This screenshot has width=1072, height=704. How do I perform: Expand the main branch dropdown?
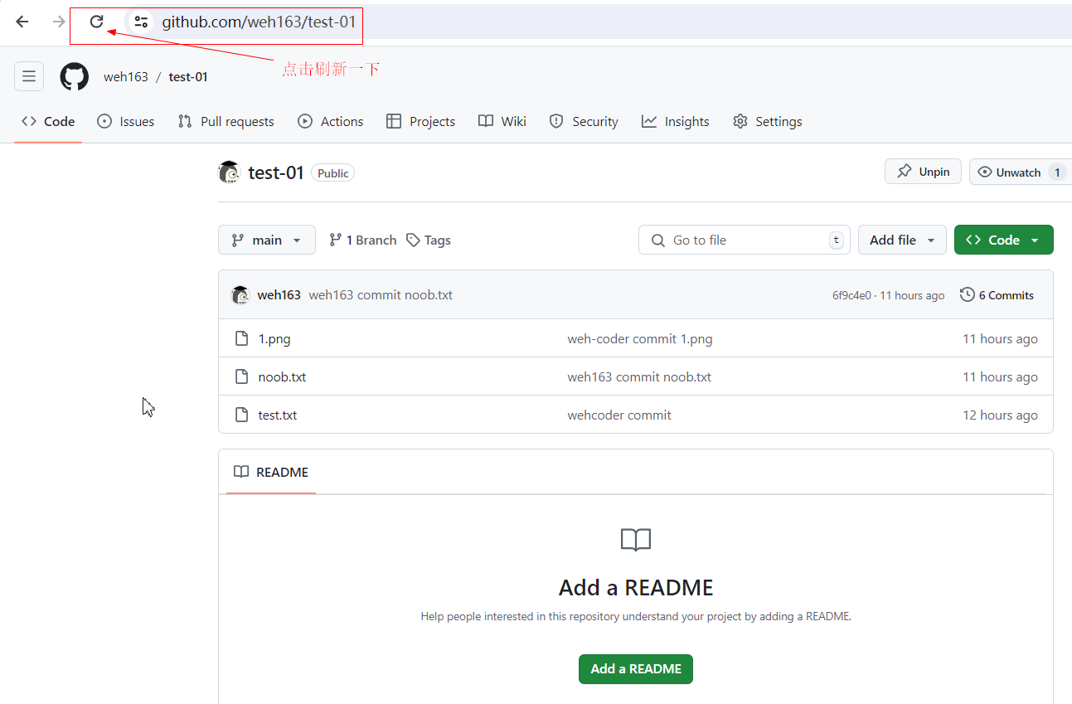[x=267, y=240]
